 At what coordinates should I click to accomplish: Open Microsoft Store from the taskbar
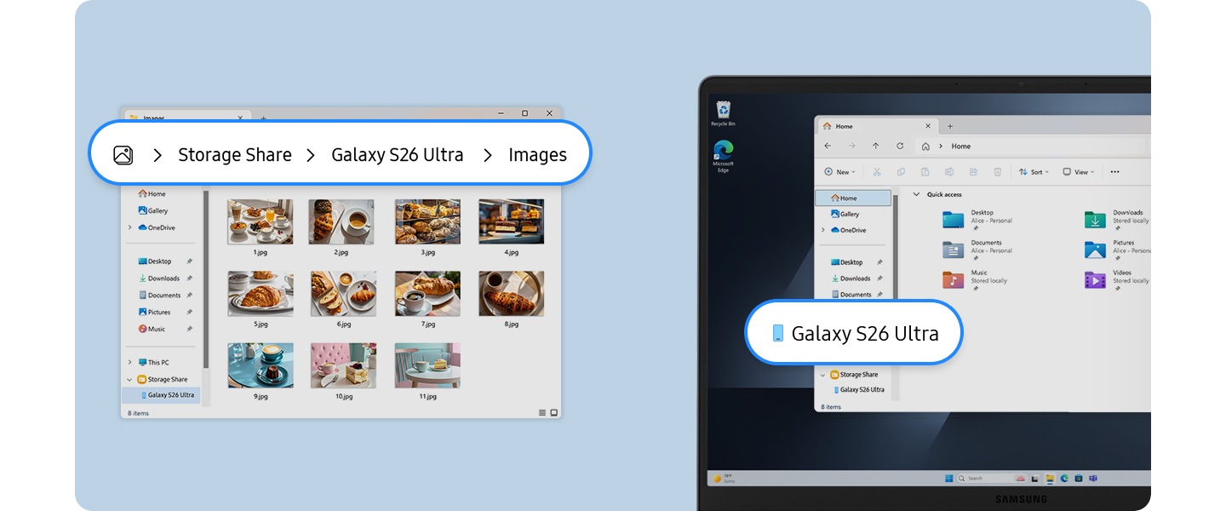click(x=1078, y=479)
